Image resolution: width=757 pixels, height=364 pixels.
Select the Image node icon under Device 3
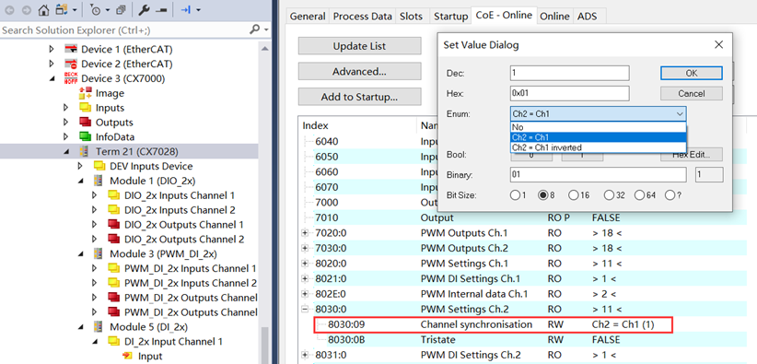86,93
